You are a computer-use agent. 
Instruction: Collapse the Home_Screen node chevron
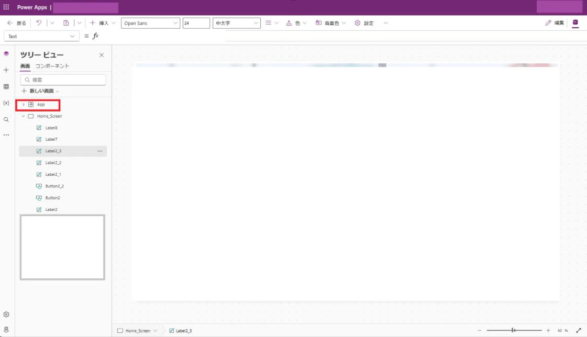(x=23, y=116)
